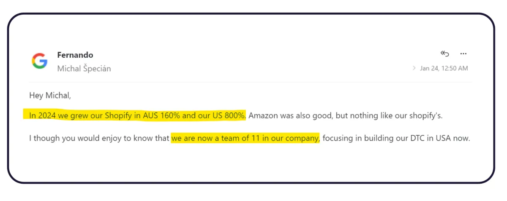
Task: Select the sender name Fernando
Action: click(x=75, y=55)
